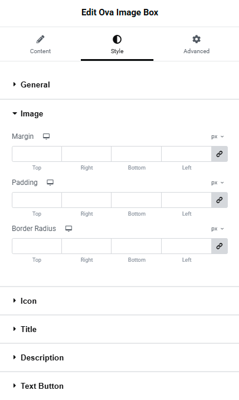Open responsive device icon next to Margin
Screen dimensions: 239x400
[x=46, y=136]
